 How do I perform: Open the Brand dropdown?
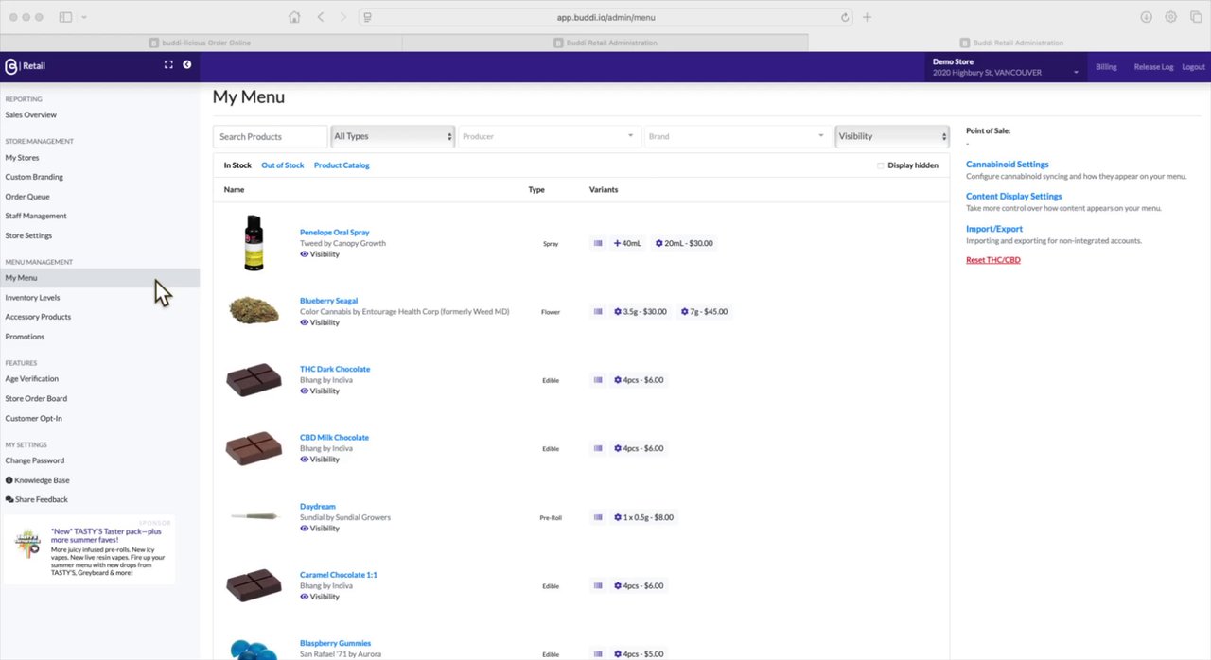(736, 136)
